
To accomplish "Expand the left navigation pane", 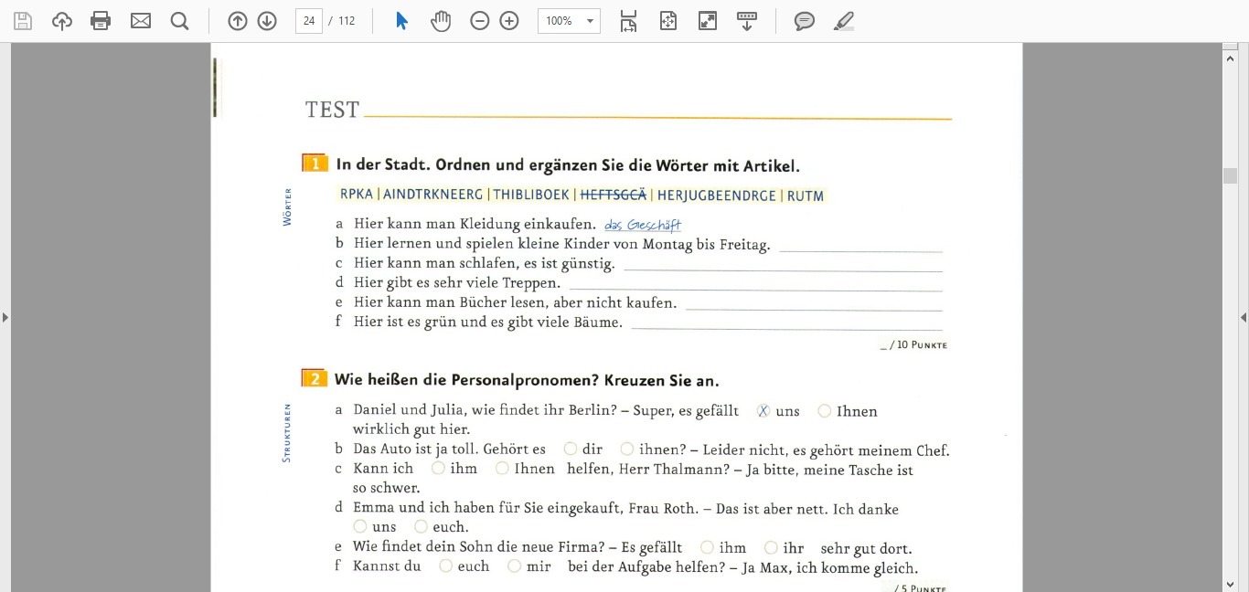I will pos(5,317).
